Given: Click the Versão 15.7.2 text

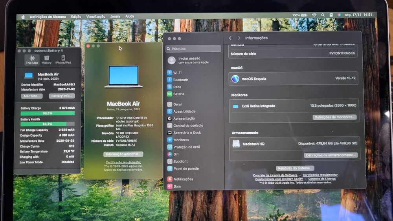Looking at the screenshot, I should [345, 78].
